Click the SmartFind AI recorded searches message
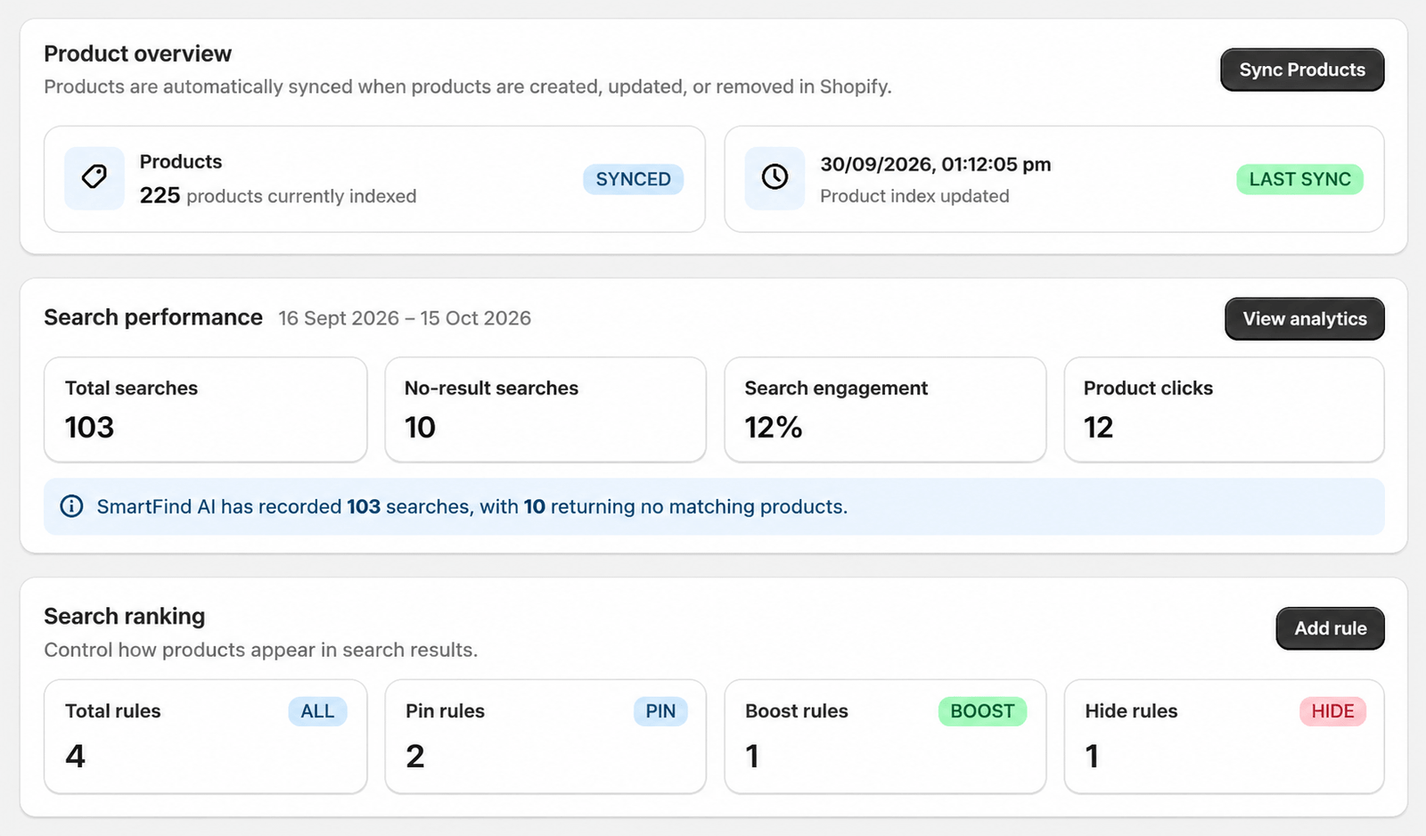 coord(472,506)
